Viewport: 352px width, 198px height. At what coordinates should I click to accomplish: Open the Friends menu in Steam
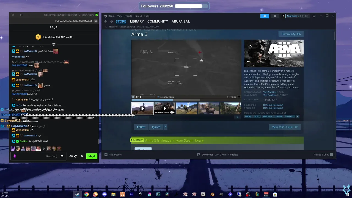pyautogui.click(x=128, y=16)
